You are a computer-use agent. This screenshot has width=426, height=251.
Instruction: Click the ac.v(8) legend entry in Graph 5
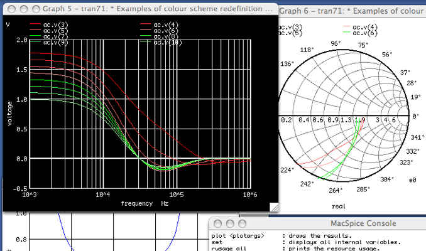coord(159,36)
